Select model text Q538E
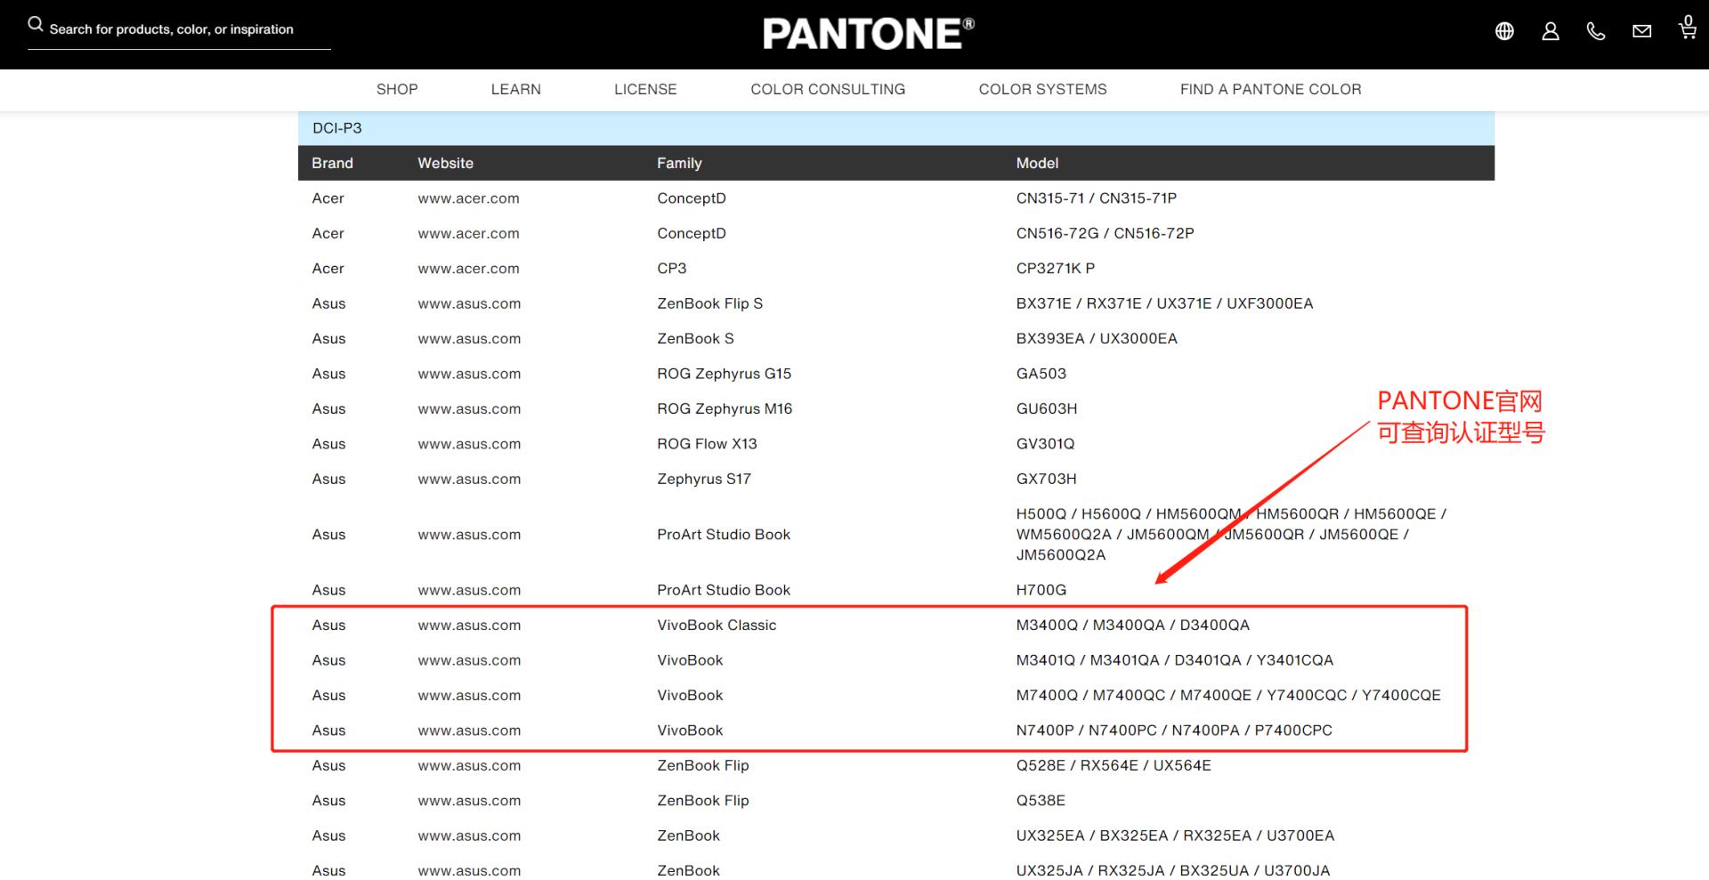 (1041, 801)
